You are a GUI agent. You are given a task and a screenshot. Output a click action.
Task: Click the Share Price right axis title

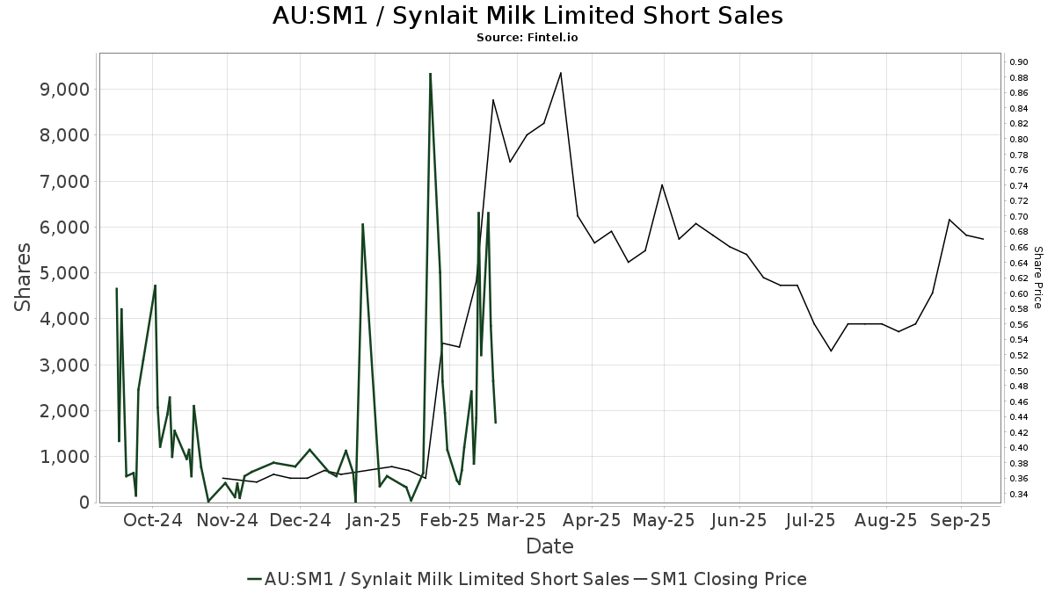1037,277
